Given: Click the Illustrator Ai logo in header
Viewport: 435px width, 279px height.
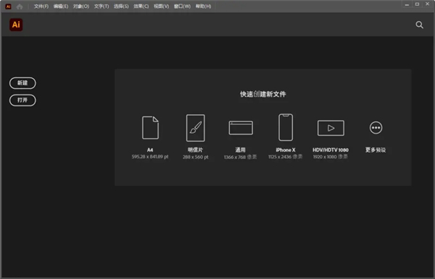Looking at the screenshot, I should pyautogui.click(x=16, y=25).
